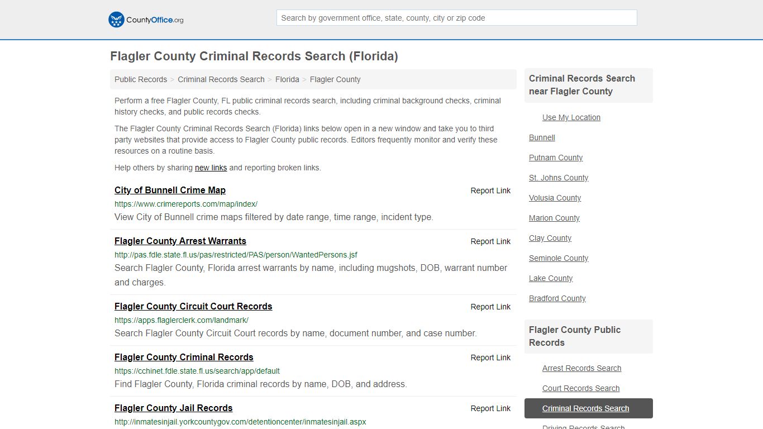Image resolution: width=763 pixels, height=429 pixels.
Task: Open Flagler County Criminal Records
Action: [184, 357]
